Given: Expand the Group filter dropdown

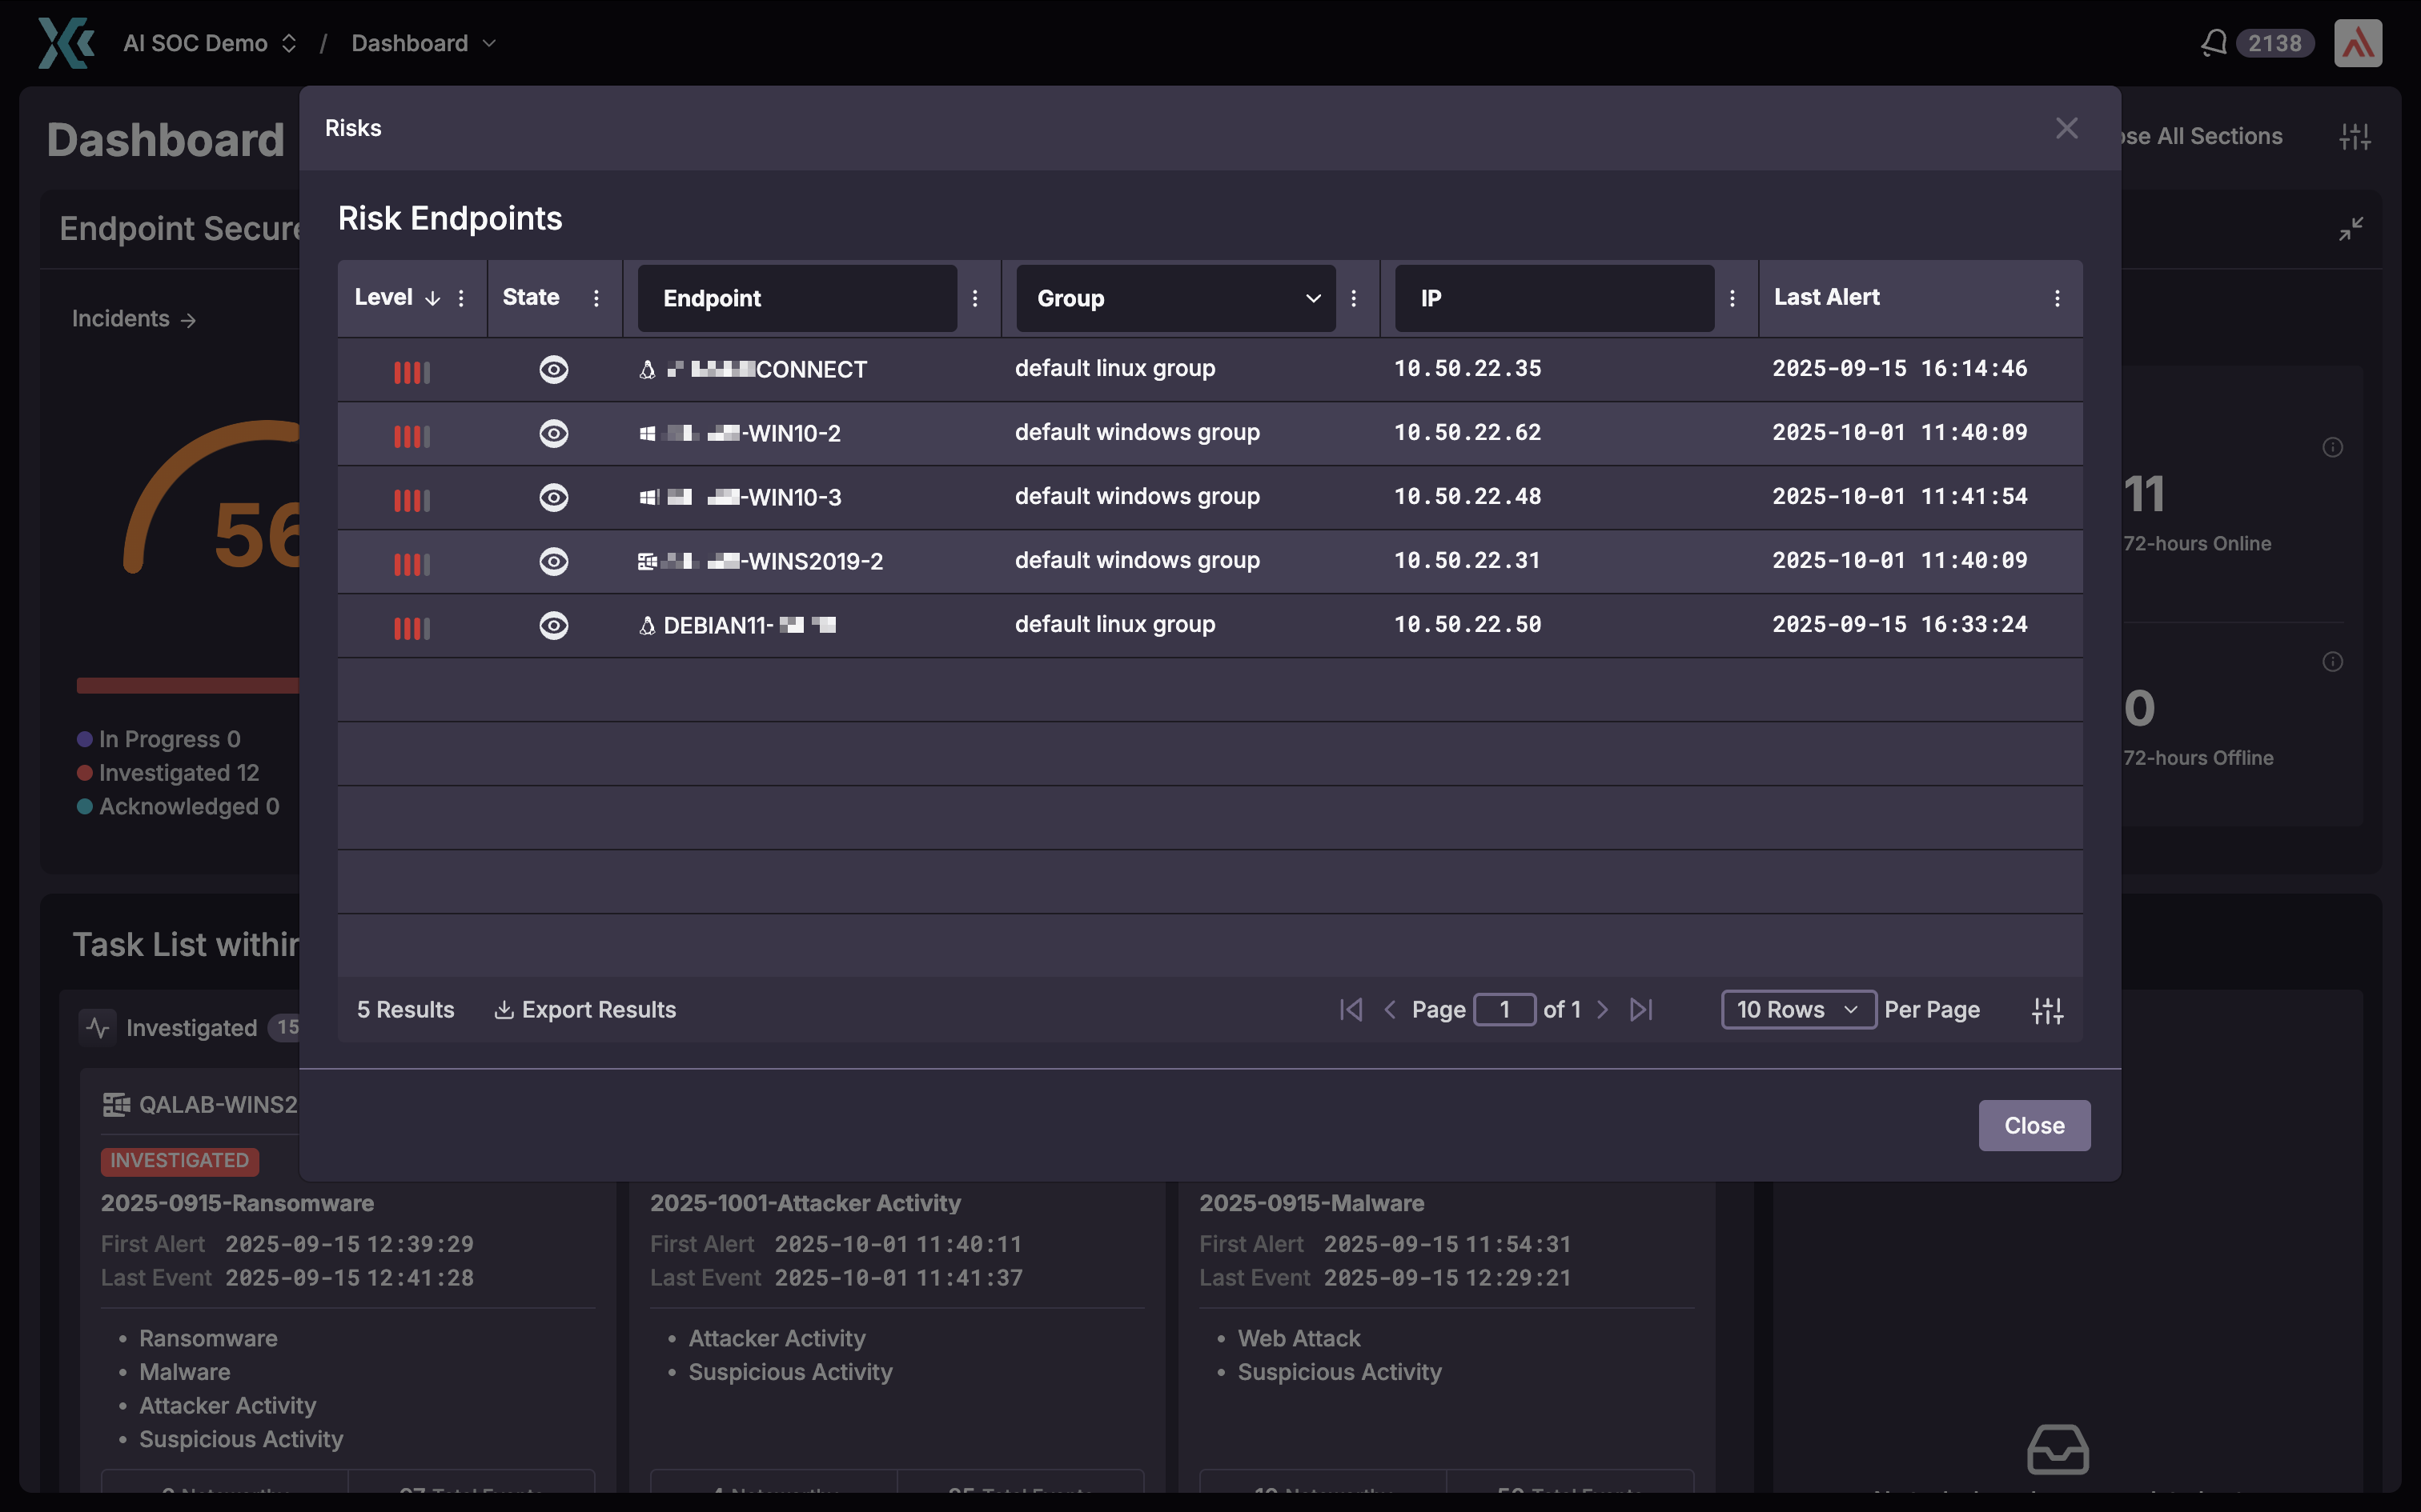Looking at the screenshot, I should coord(1312,298).
